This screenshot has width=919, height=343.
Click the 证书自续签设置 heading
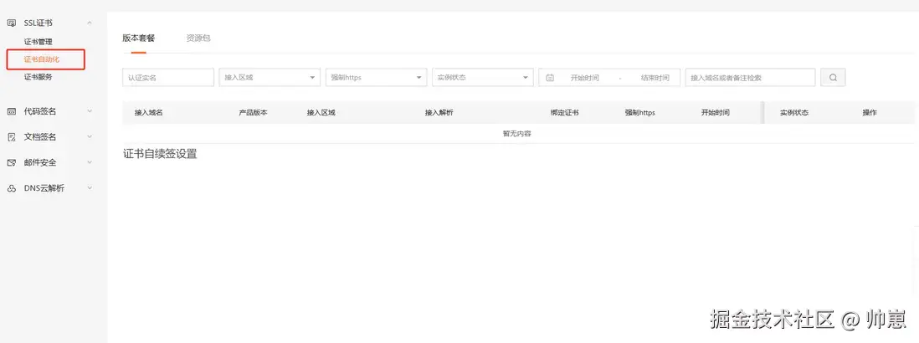coord(160,155)
